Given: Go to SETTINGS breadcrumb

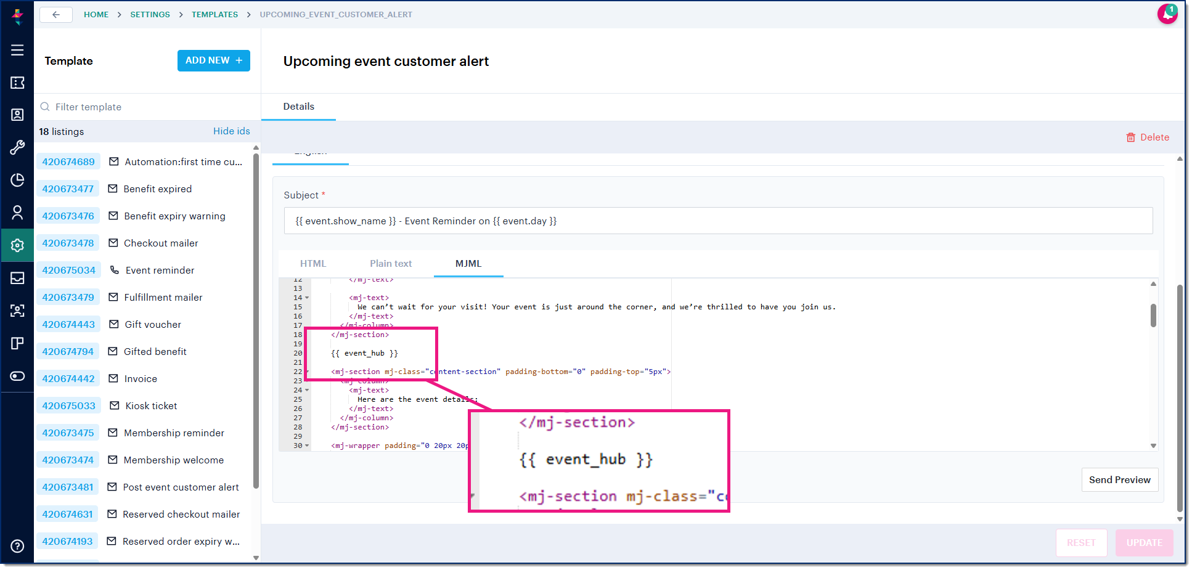Looking at the screenshot, I should 150,14.
